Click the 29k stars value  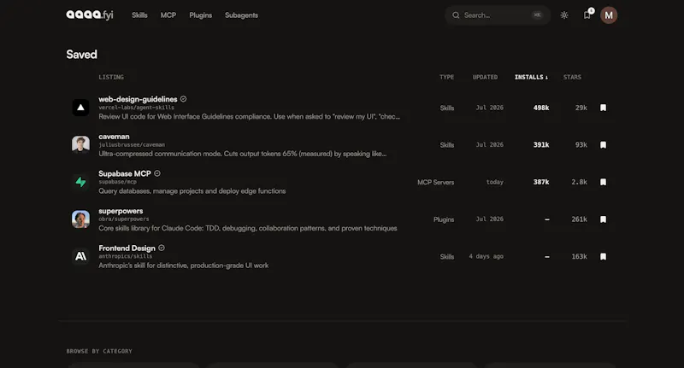[x=581, y=108]
